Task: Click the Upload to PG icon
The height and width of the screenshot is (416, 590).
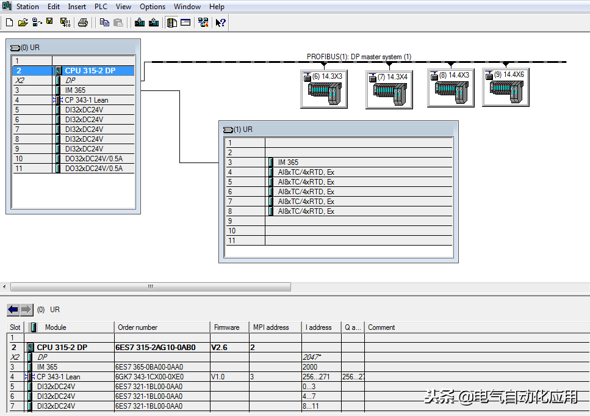Action: click(154, 23)
